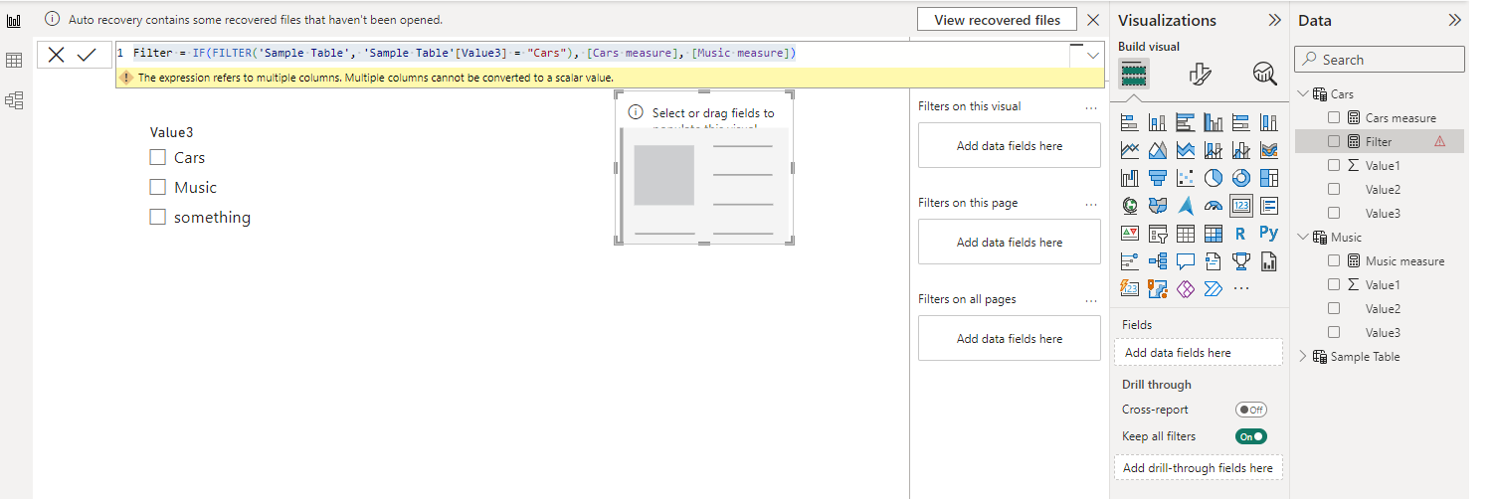Choose Stacked column chart visual
This screenshot has height=499, width=1496.
(1158, 123)
